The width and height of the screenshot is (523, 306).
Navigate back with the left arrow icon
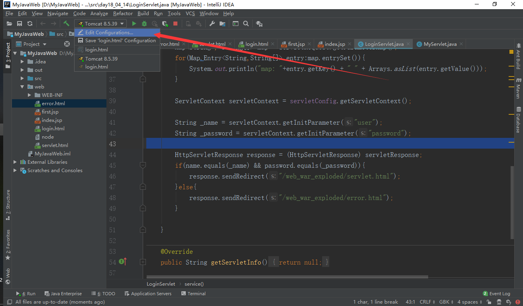(43, 24)
